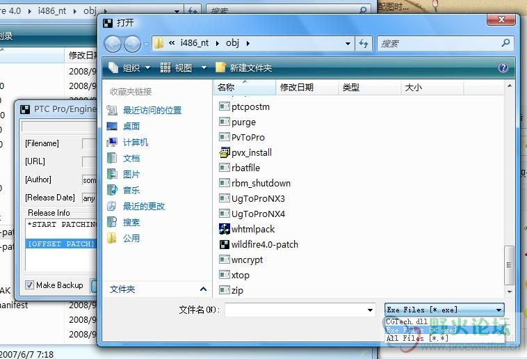The width and height of the screenshot is (527, 359).
Task: Open the 视图 dropdown arrow
Action: tap(204, 68)
